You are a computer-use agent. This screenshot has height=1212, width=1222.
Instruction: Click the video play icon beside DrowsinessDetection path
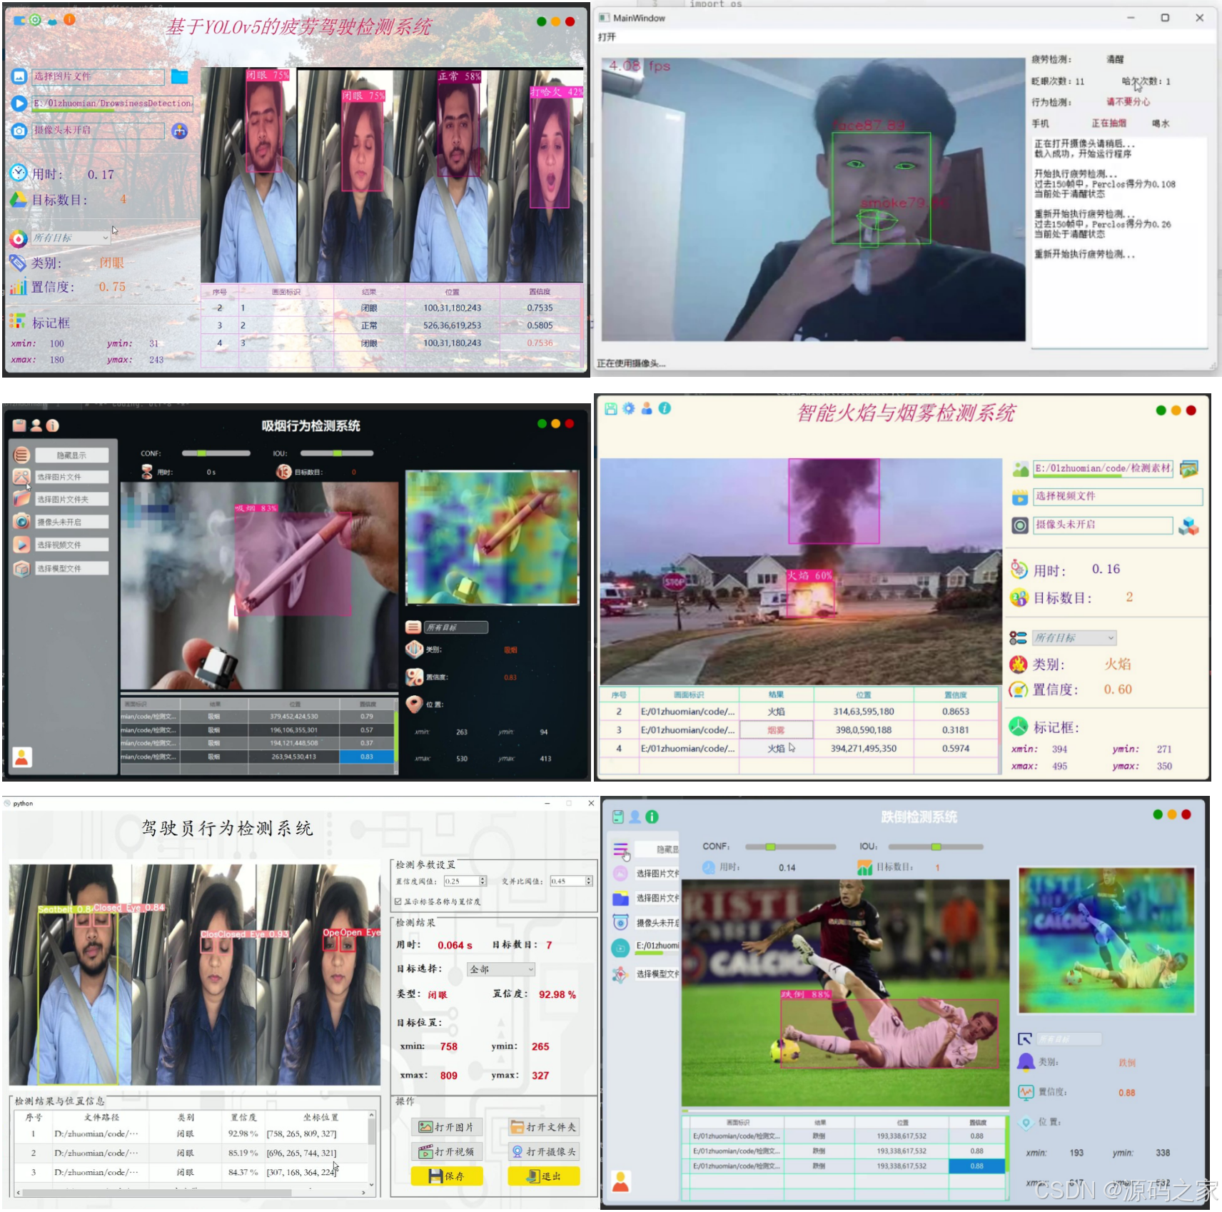pyautogui.click(x=19, y=103)
